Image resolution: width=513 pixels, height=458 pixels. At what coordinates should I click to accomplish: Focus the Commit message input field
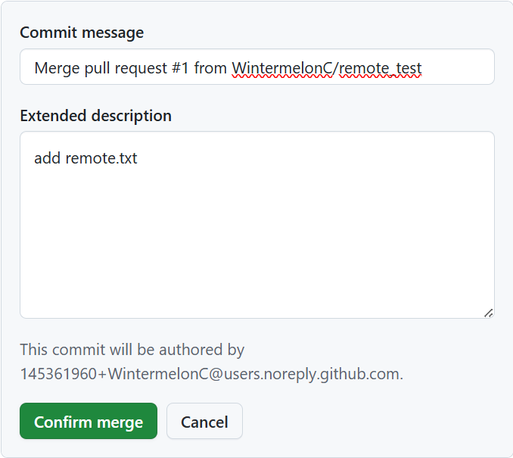click(257, 67)
